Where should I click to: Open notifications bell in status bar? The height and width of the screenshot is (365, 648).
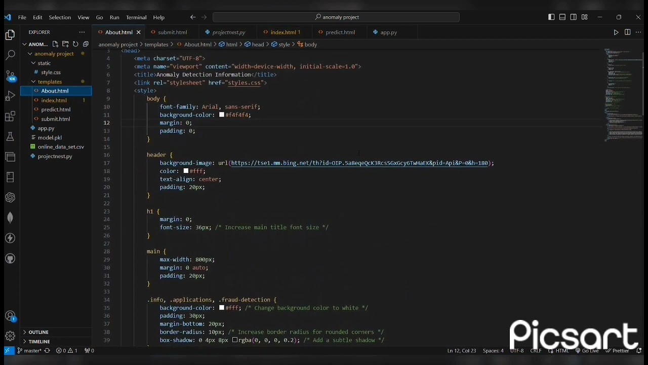coord(639,350)
